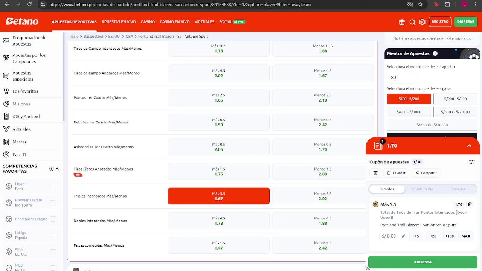Select Rebotes 1er Cuarto Más 0.5

point(218,122)
